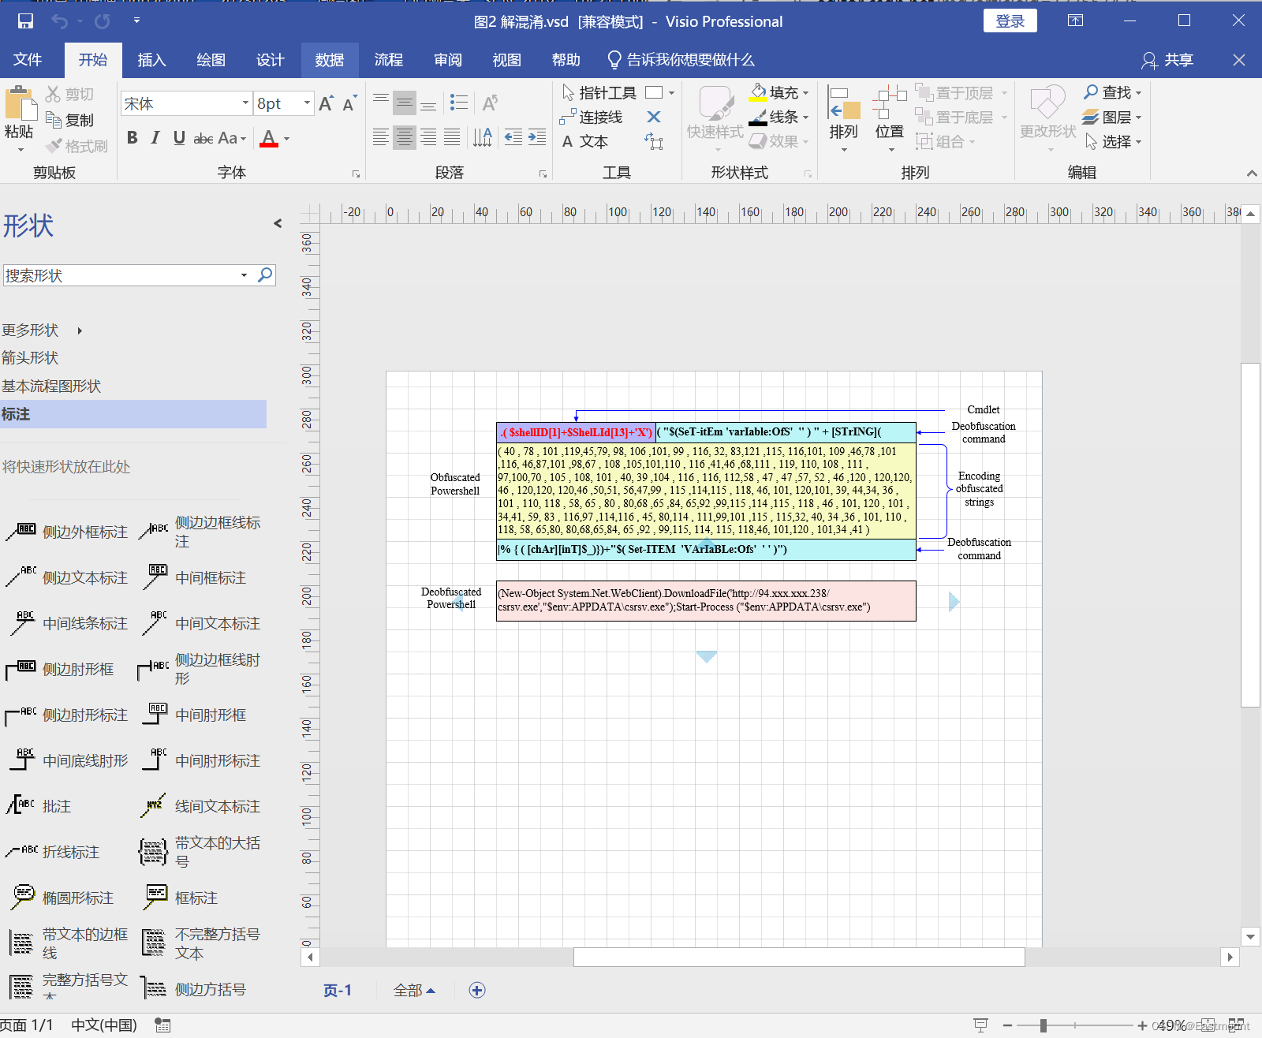
Task: Select the 椭圆形标注 shape
Action: (63, 898)
